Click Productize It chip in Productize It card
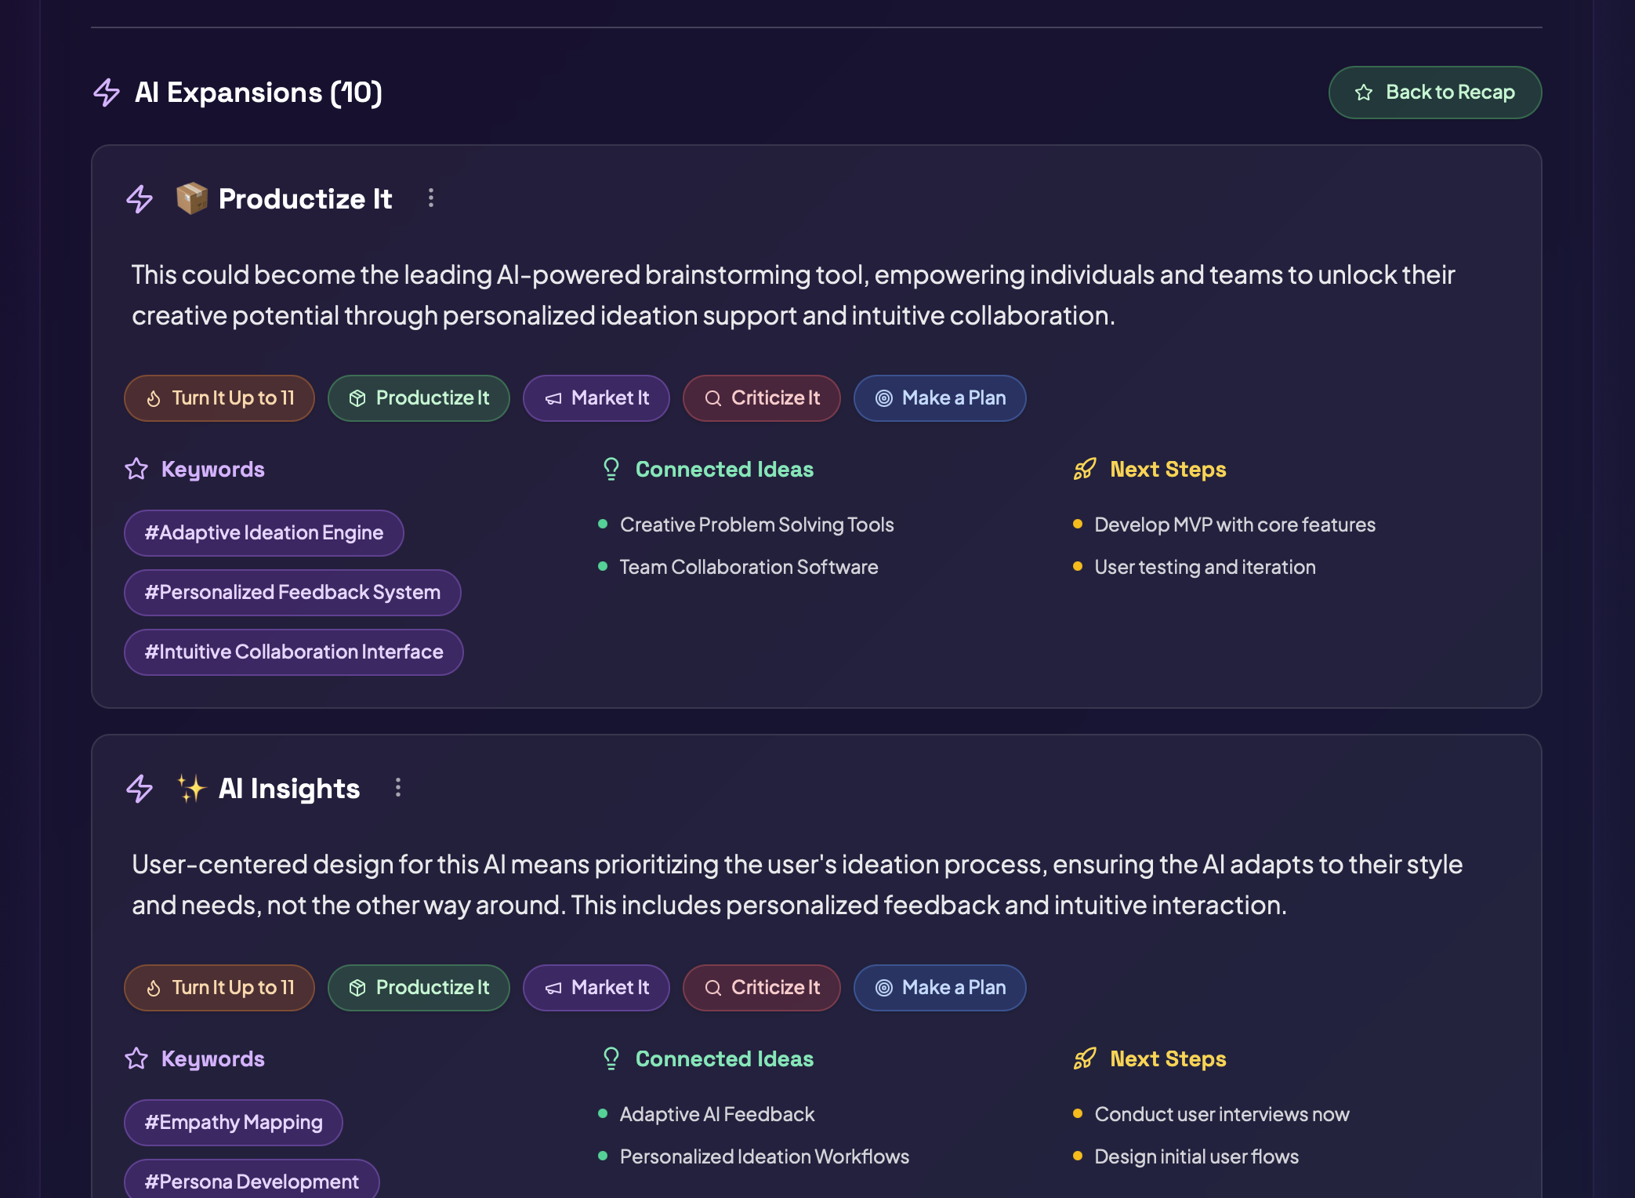Viewport: 1635px width, 1198px height. pos(419,398)
